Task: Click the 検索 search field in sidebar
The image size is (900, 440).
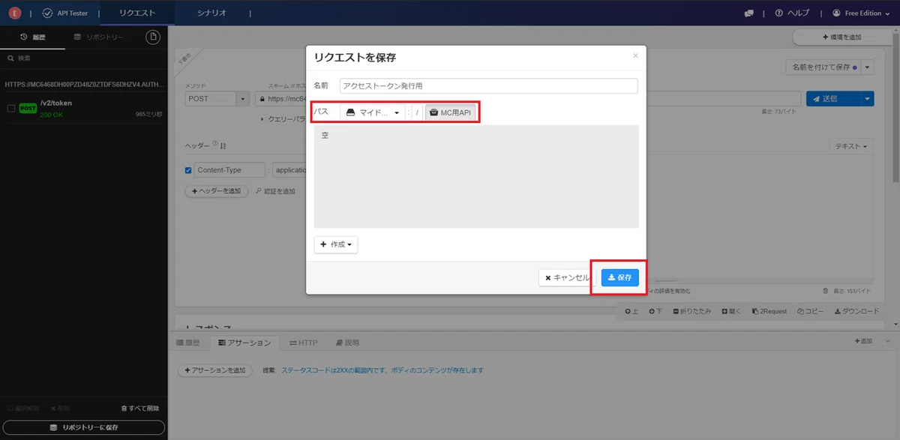Action: point(82,58)
